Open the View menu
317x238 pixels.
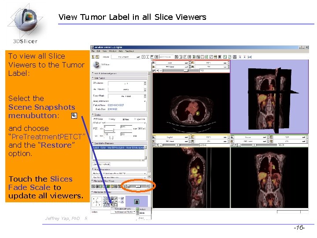click(x=104, y=51)
